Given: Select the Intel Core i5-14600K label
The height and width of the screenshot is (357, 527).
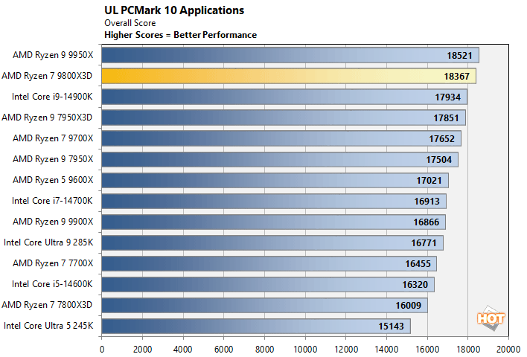Looking at the screenshot, I should tap(52, 284).
